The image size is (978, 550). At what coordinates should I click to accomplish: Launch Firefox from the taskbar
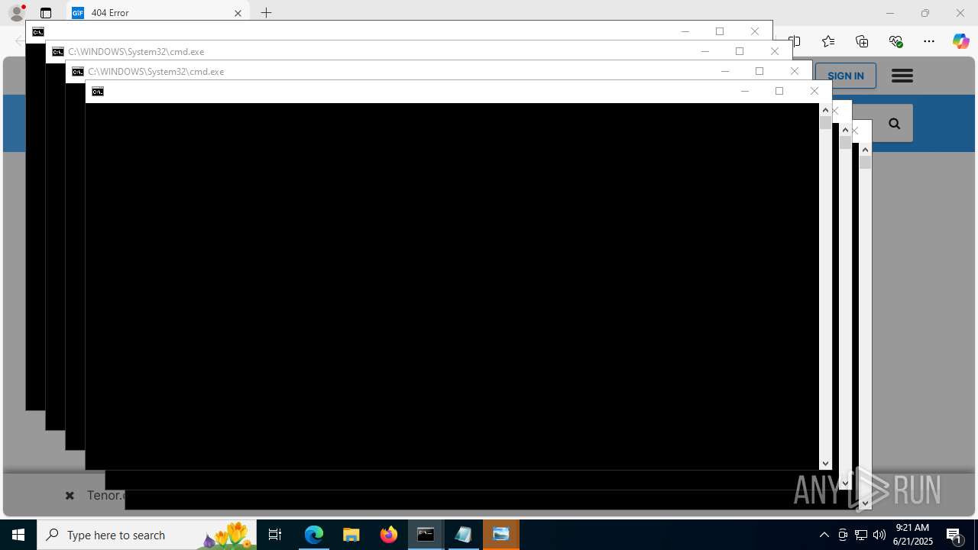(389, 535)
